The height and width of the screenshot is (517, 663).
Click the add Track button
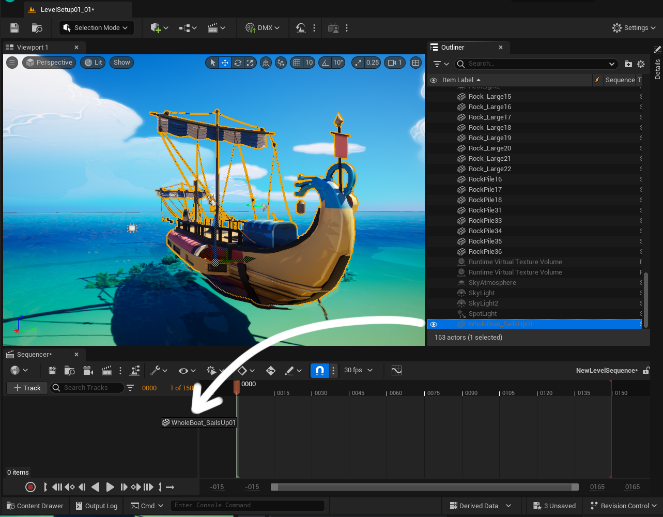click(27, 388)
